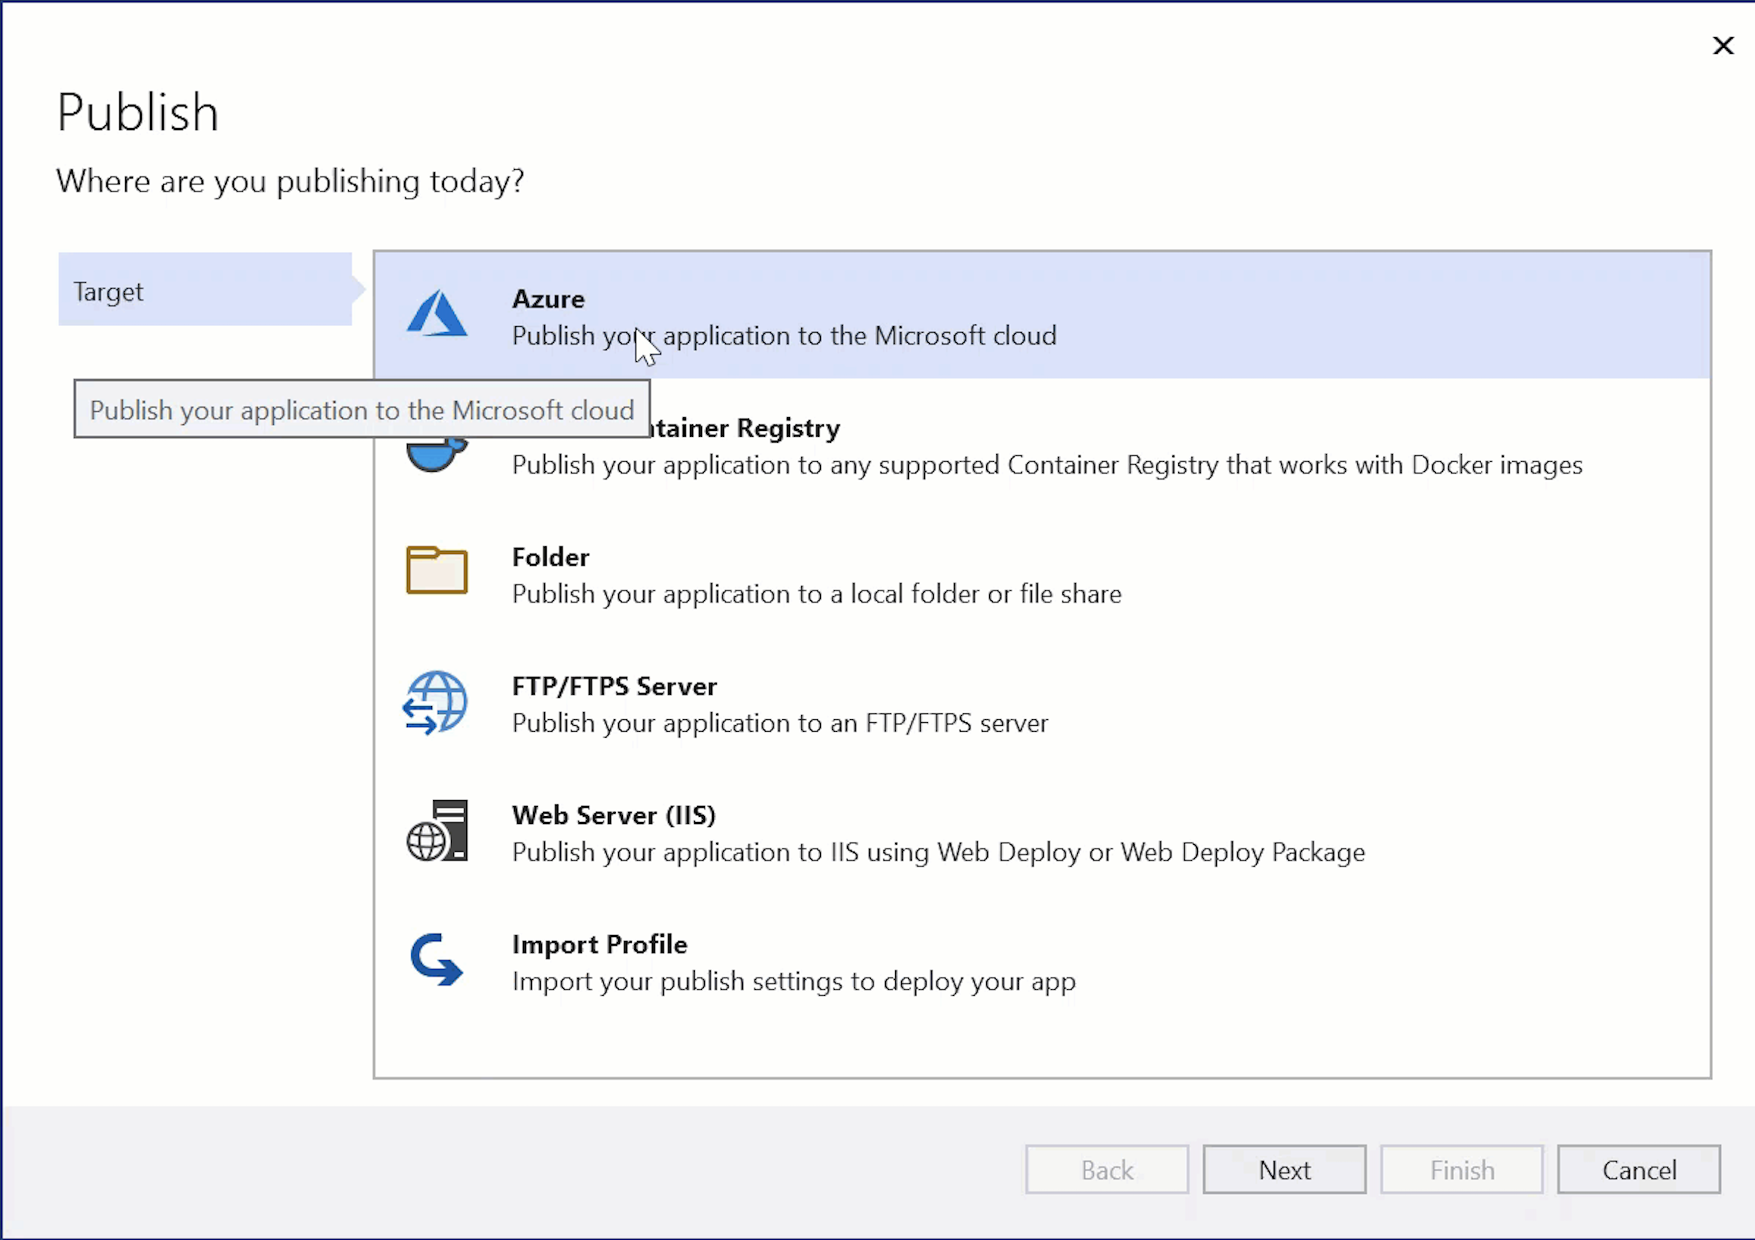Click the Web Deploy Package description text
The width and height of the screenshot is (1755, 1240).
tap(938, 852)
